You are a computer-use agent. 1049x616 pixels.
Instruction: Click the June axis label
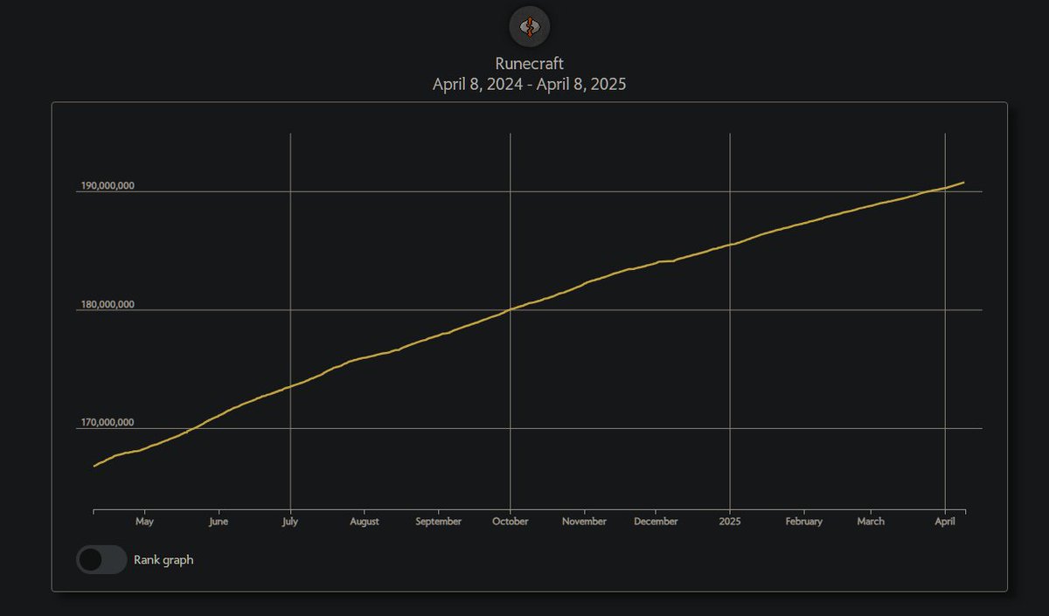tap(219, 522)
